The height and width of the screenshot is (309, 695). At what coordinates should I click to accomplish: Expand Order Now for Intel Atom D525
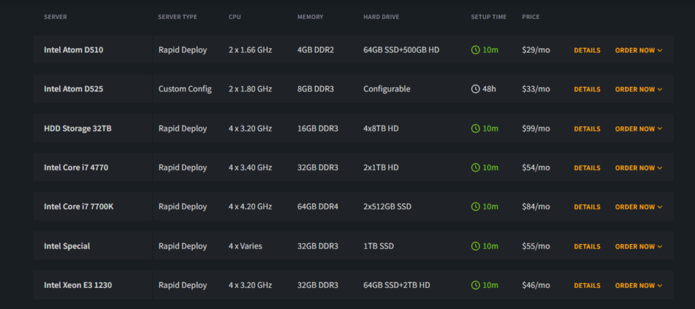639,89
